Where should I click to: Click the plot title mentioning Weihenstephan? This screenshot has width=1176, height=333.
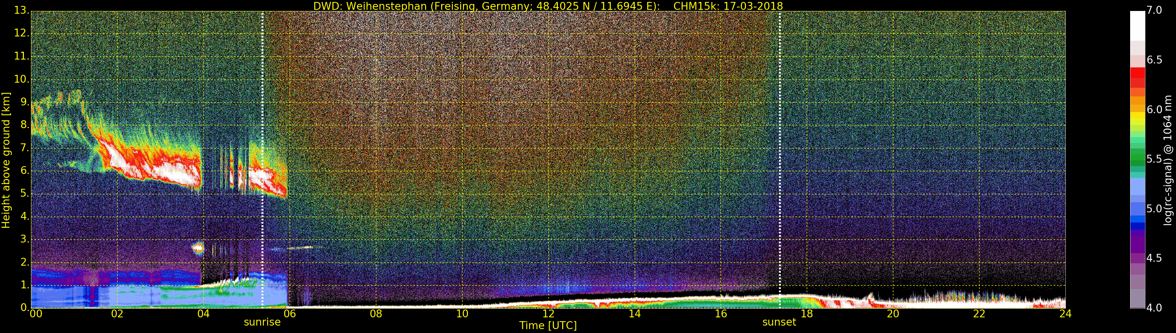click(x=548, y=6)
